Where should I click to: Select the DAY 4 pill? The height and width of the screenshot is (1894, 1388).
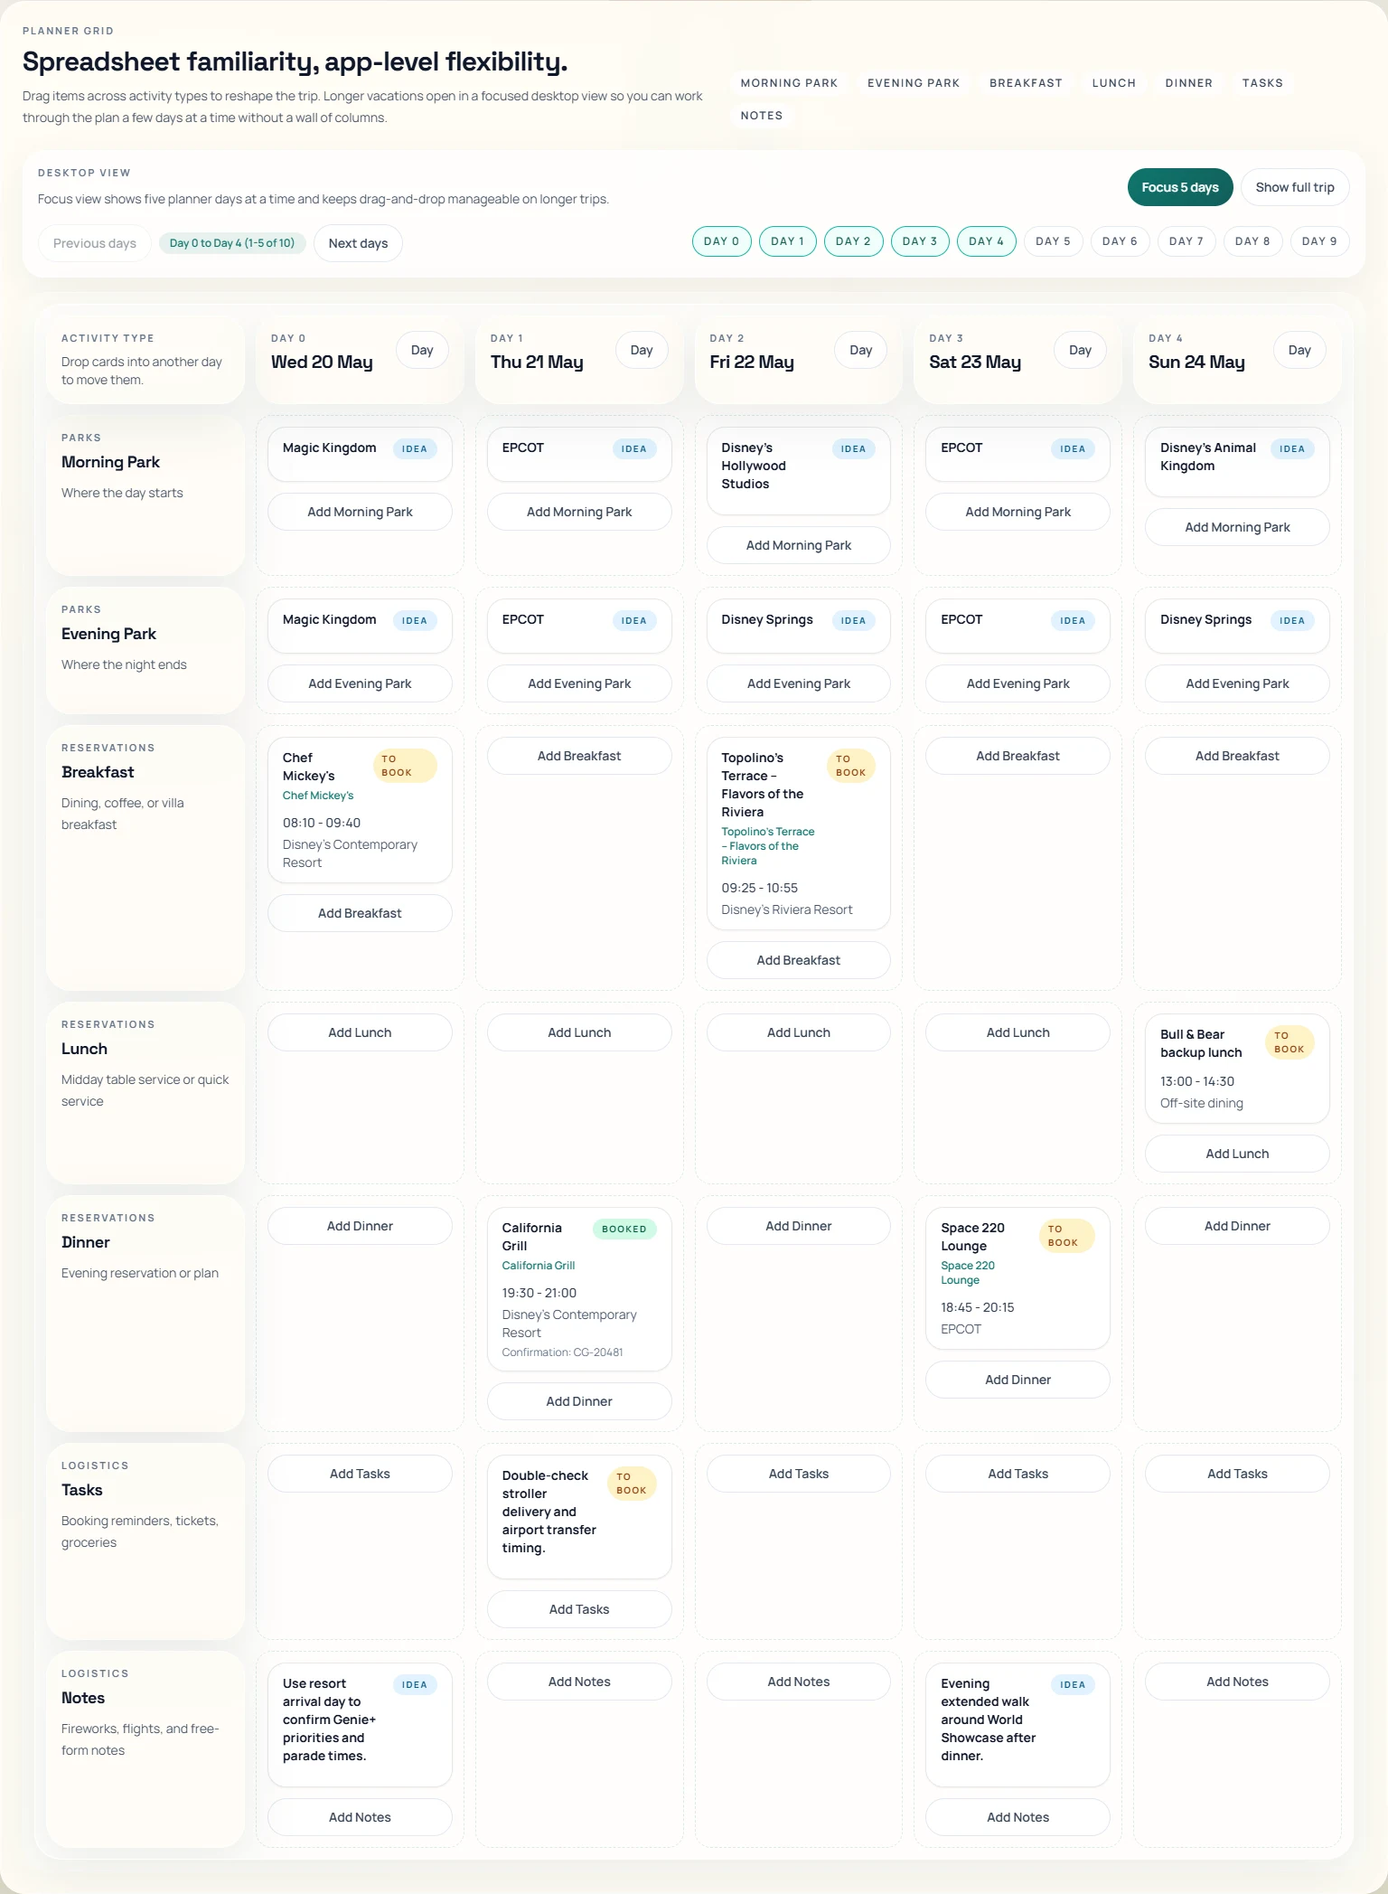click(x=986, y=241)
